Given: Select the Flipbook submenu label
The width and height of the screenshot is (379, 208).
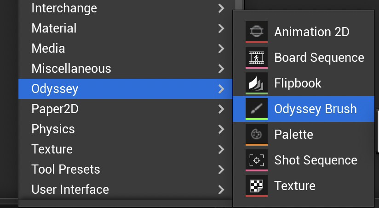Looking at the screenshot, I should (x=298, y=83).
